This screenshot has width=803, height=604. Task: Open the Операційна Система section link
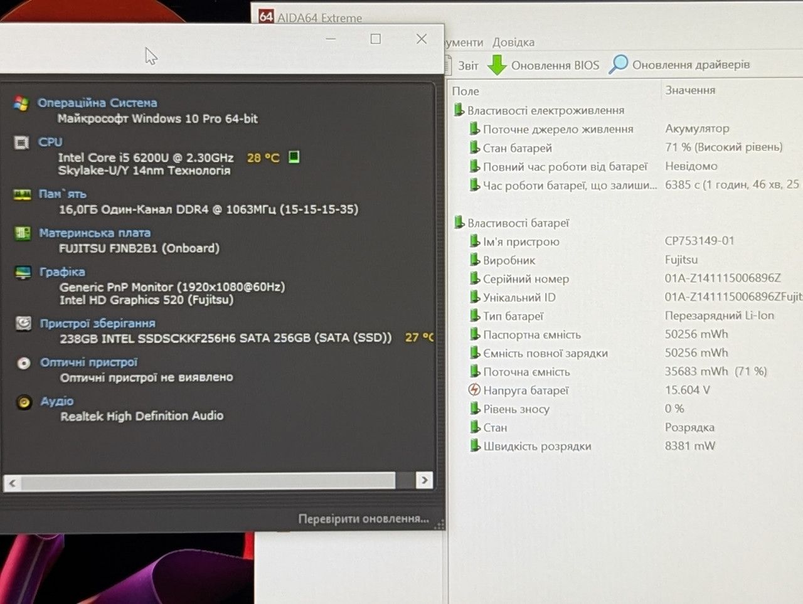point(97,103)
